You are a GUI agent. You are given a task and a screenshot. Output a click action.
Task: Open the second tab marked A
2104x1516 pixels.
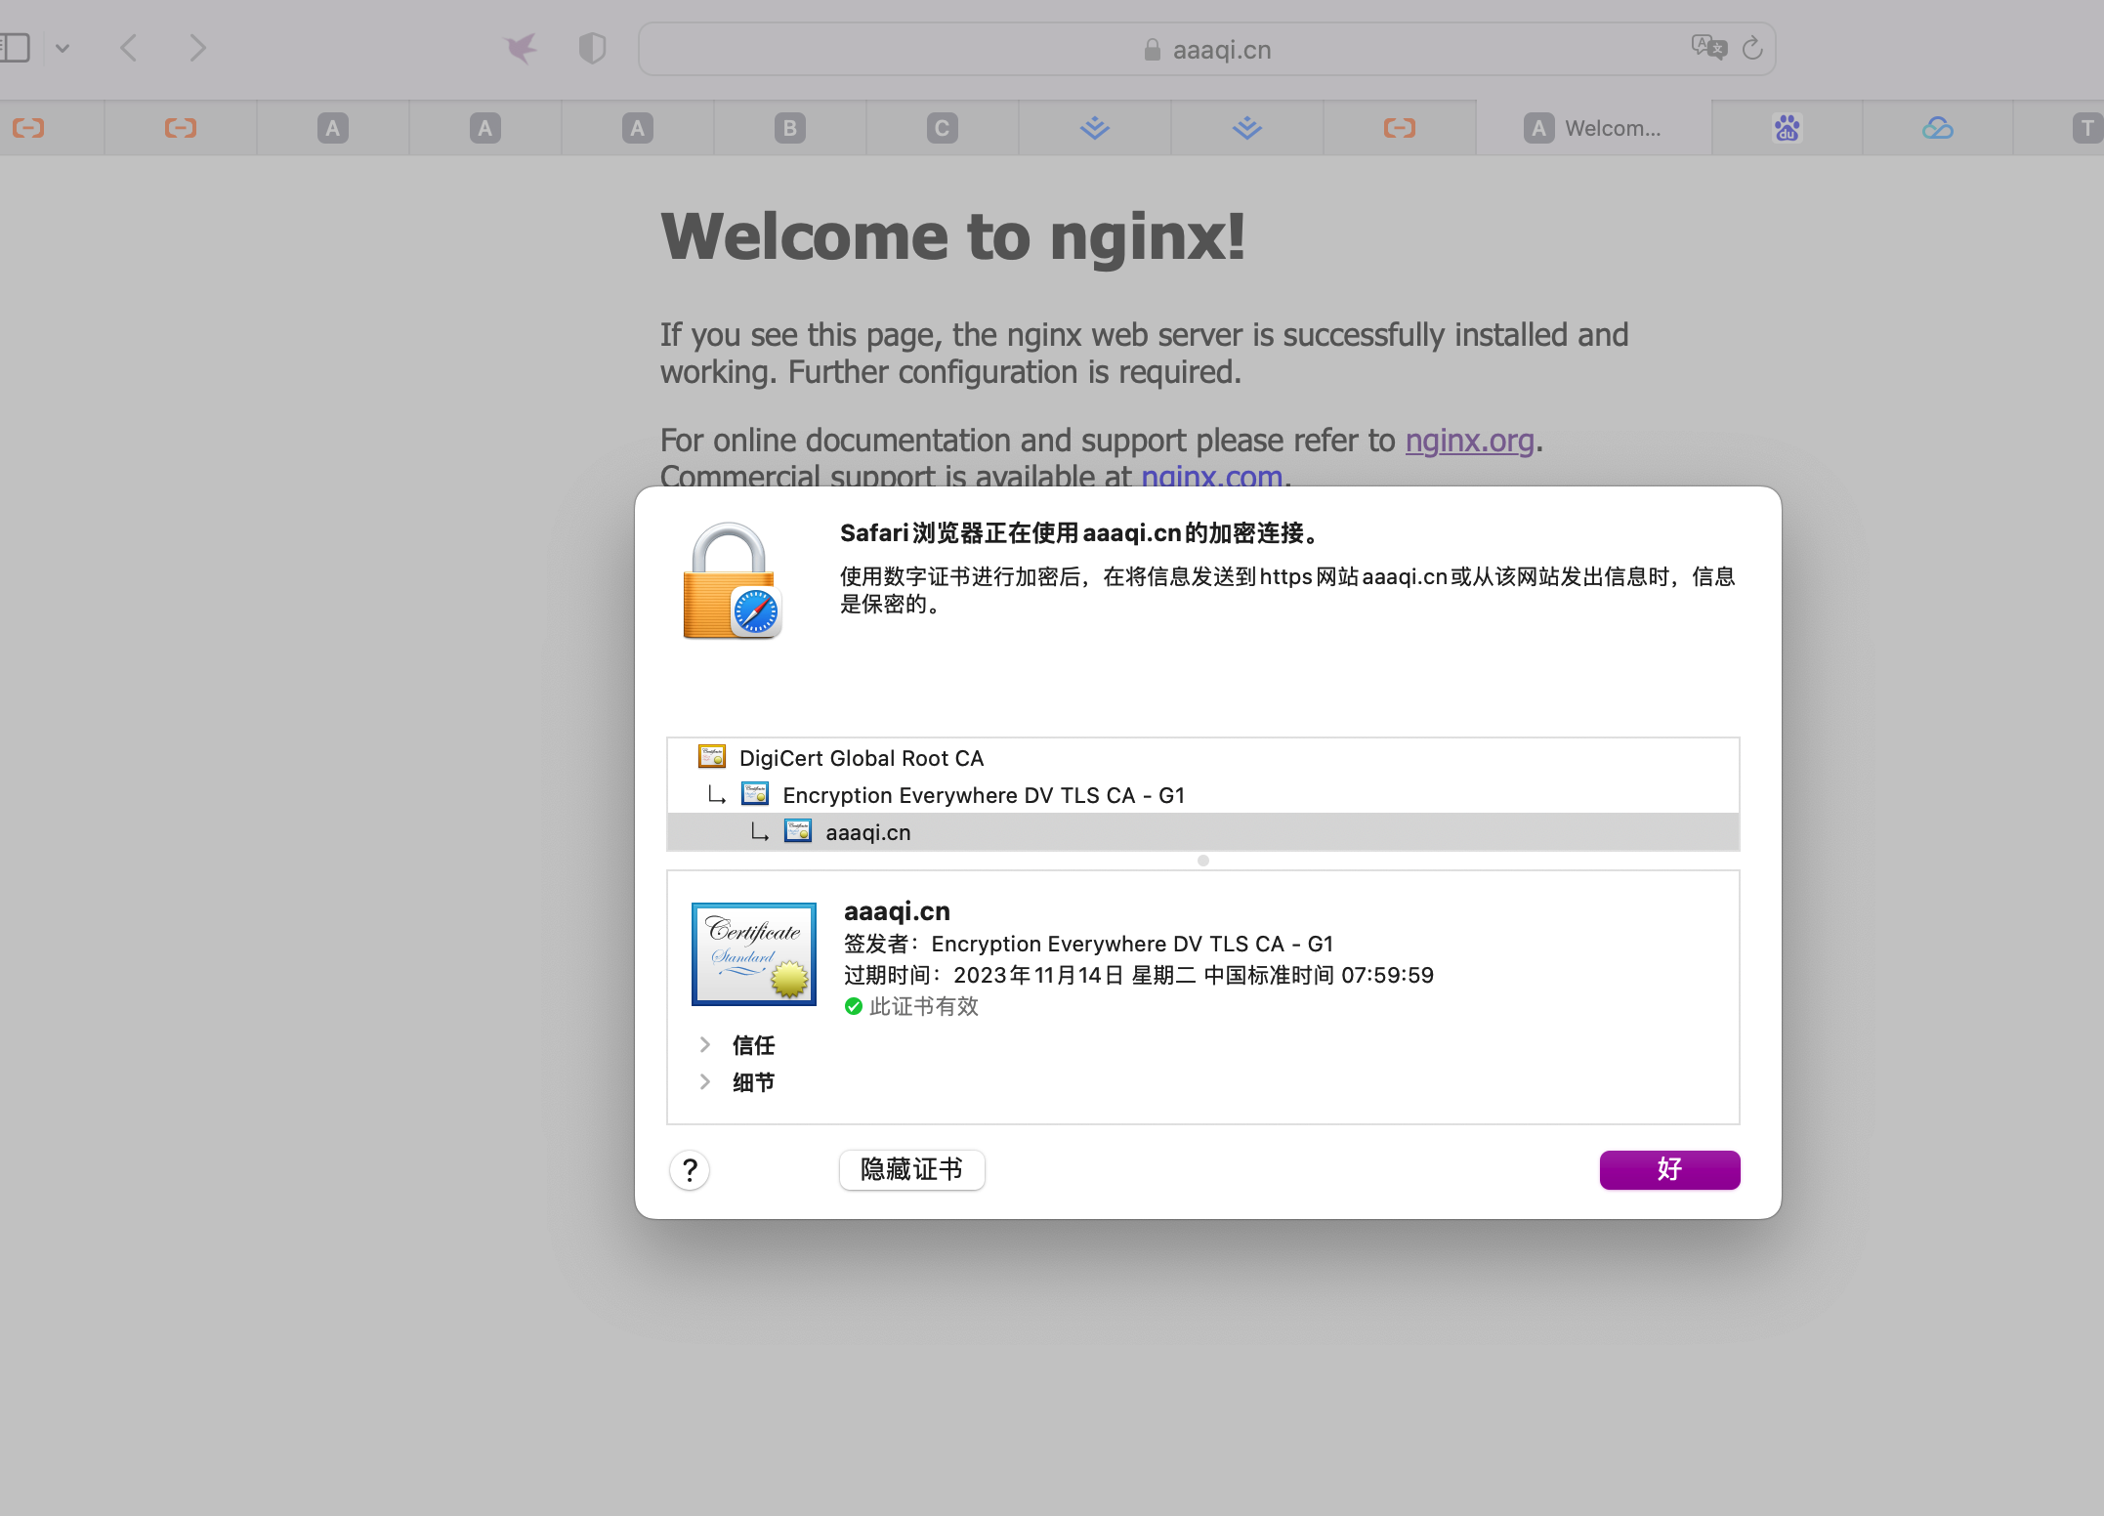pos(484,128)
